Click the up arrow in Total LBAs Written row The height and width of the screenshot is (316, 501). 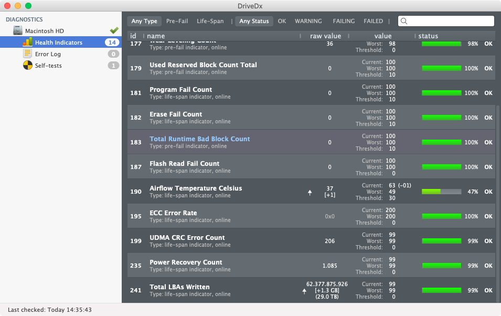(304, 291)
